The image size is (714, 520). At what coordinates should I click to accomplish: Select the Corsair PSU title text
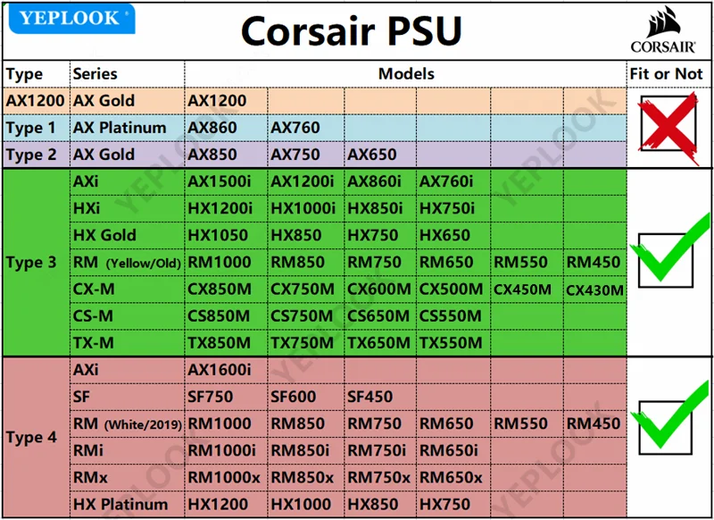coord(352,30)
